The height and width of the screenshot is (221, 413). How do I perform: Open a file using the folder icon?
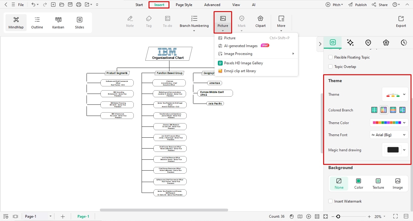62,5
